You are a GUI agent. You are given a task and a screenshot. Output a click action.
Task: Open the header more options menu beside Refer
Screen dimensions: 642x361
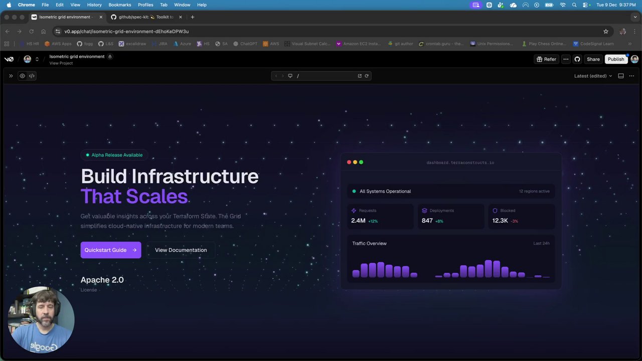pos(566,59)
